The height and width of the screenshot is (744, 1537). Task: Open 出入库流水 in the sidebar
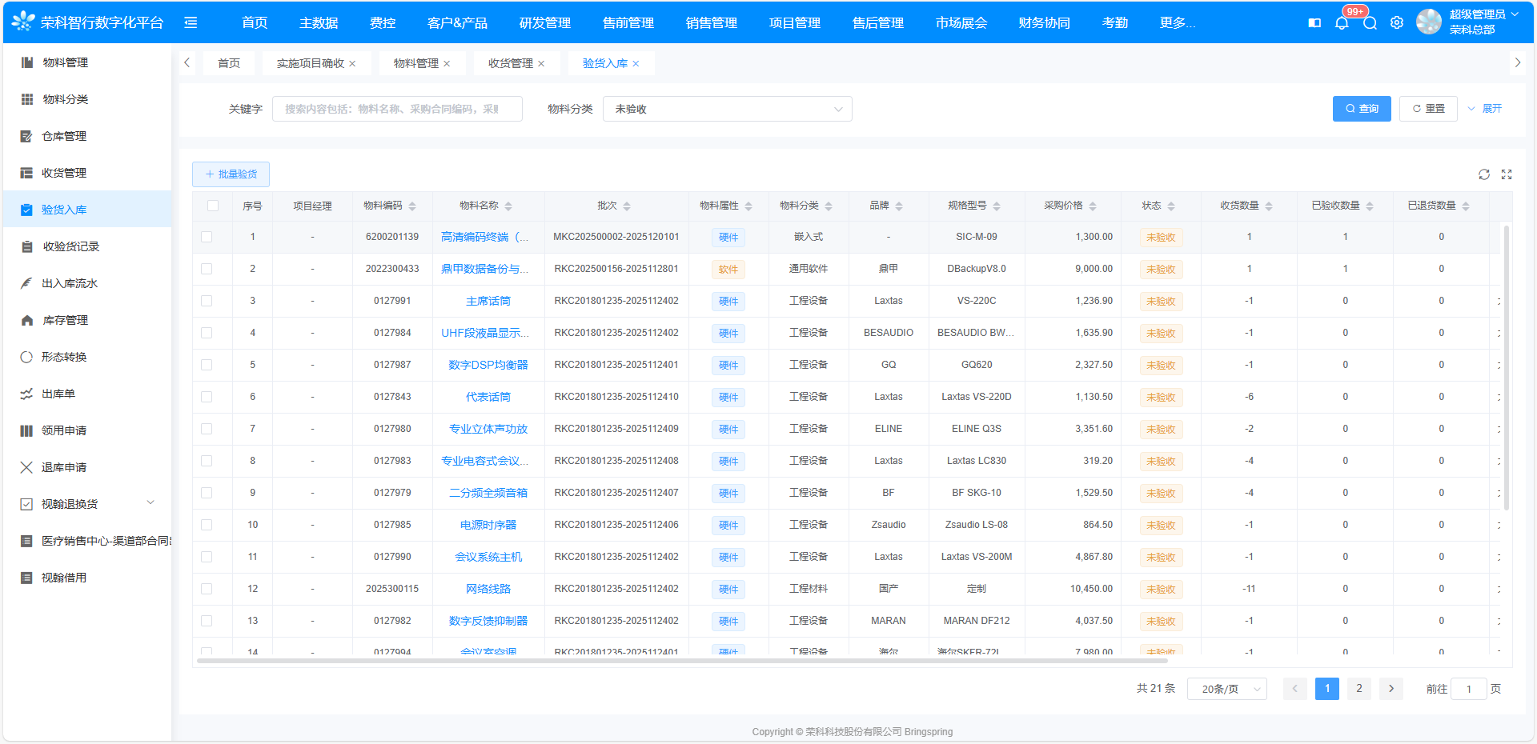click(70, 283)
